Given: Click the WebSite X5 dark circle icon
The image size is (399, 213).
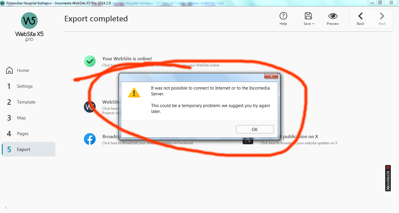Looking at the screenshot, I should 89,107.
